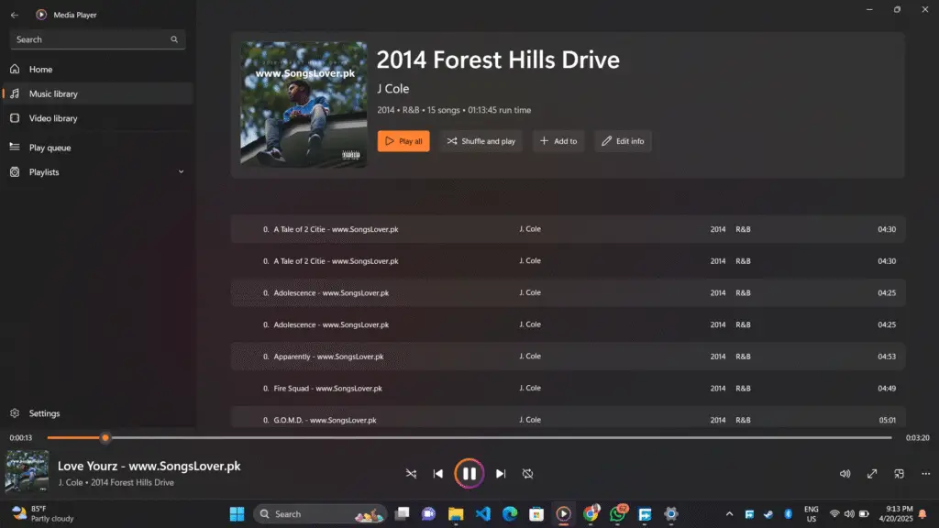
Task: Click the taskbar Search box
Action: pos(320,513)
